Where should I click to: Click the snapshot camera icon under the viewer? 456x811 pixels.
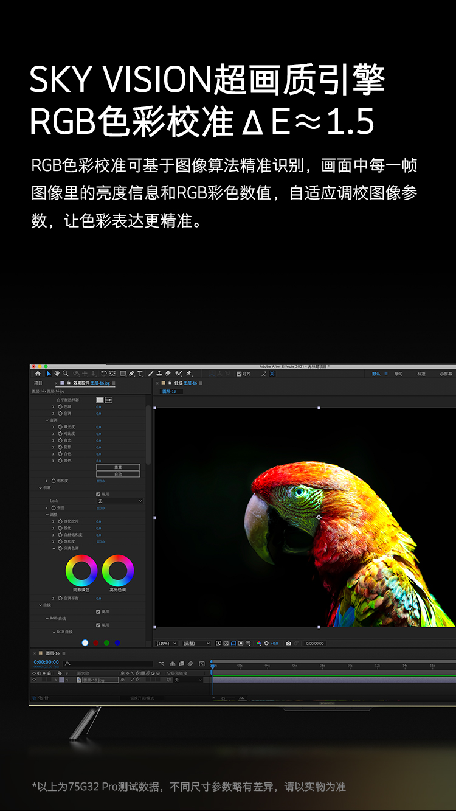pos(289,643)
